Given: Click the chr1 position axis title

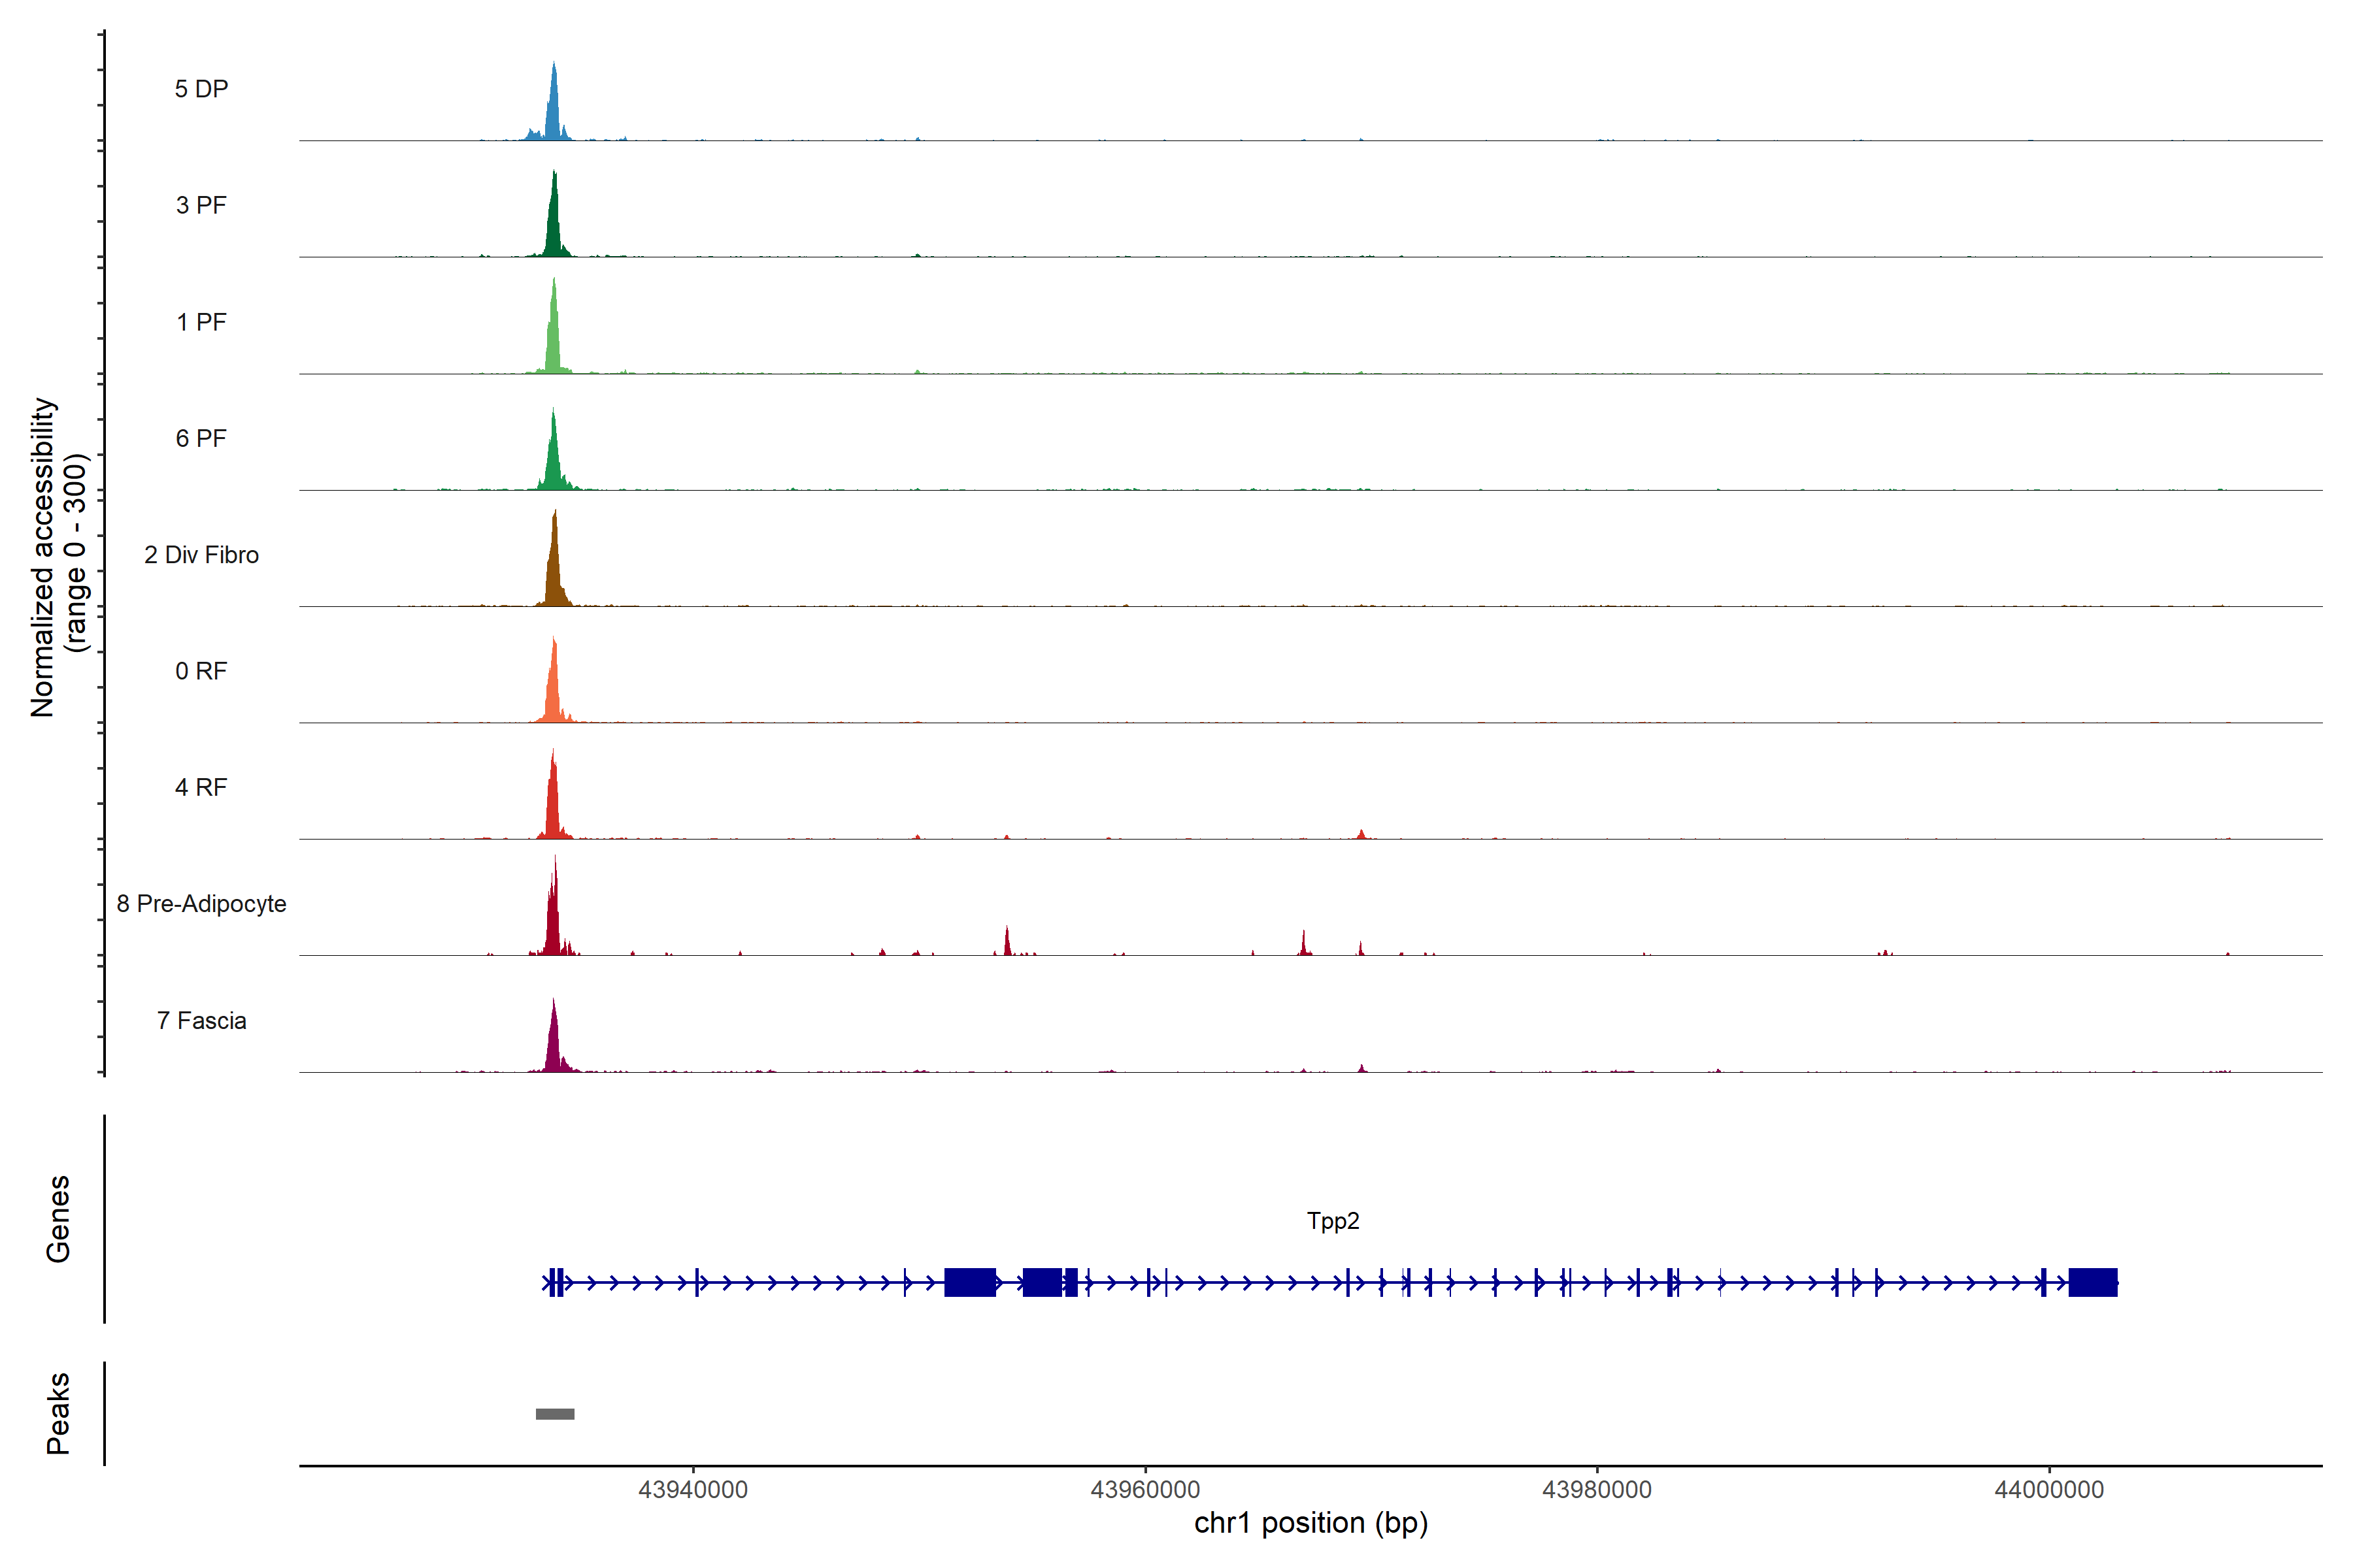Looking at the screenshot, I should coord(1310,1523).
